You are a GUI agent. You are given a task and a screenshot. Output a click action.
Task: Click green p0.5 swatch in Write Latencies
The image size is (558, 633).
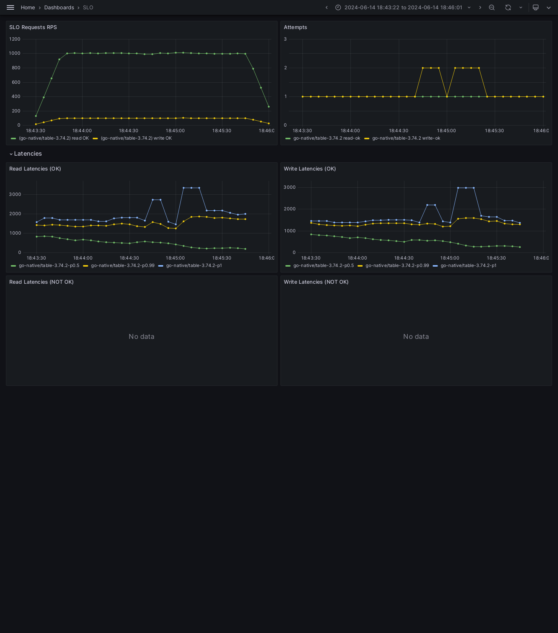click(x=288, y=266)
